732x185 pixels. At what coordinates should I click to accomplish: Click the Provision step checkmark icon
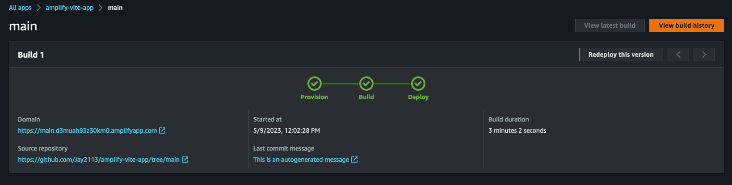click(x=315, y=84)
